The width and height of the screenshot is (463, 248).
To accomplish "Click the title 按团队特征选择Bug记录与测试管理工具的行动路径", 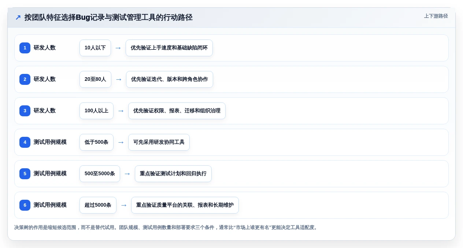I will coord(108,18).
